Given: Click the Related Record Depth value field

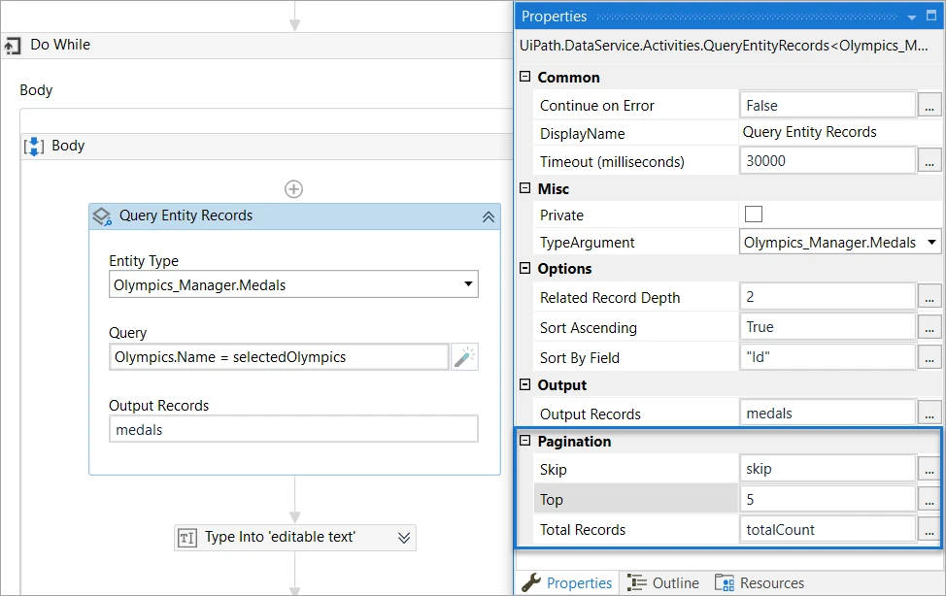Looking at the screenshot, I should point(828,297).
